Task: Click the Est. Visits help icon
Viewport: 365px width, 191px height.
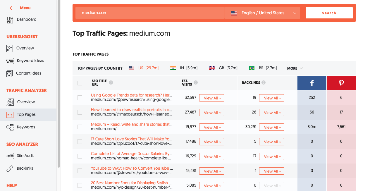Action: [x=196, y=82]
